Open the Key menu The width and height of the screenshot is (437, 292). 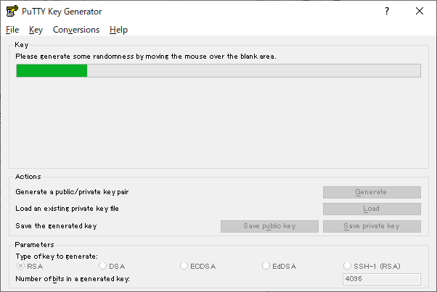pos(36,30)
